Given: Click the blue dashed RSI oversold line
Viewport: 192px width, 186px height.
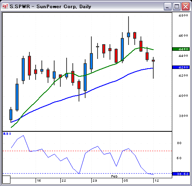Looking at the screenshot, I should click(x=87, y=174).
